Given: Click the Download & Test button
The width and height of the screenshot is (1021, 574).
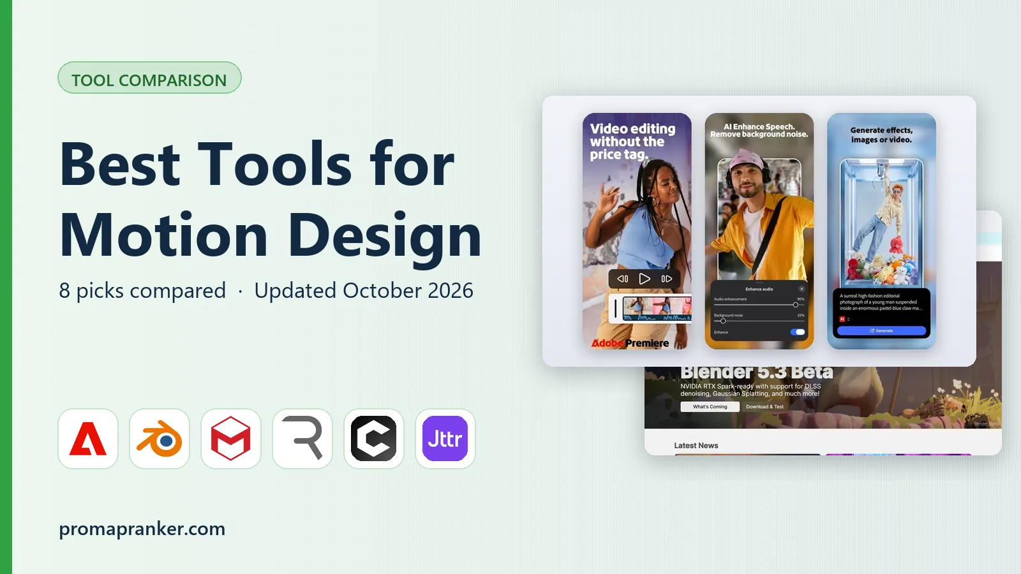Looking at the screenshot, I should tap(764, 407).
